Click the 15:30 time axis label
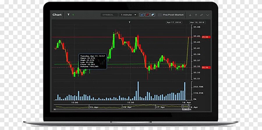Image resolution: width=262 pixels, height=130 pixels. (x=131, y=102)
